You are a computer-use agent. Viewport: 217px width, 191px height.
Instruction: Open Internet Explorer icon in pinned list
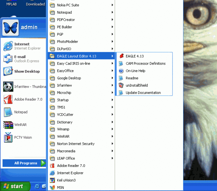click(8, 46)
